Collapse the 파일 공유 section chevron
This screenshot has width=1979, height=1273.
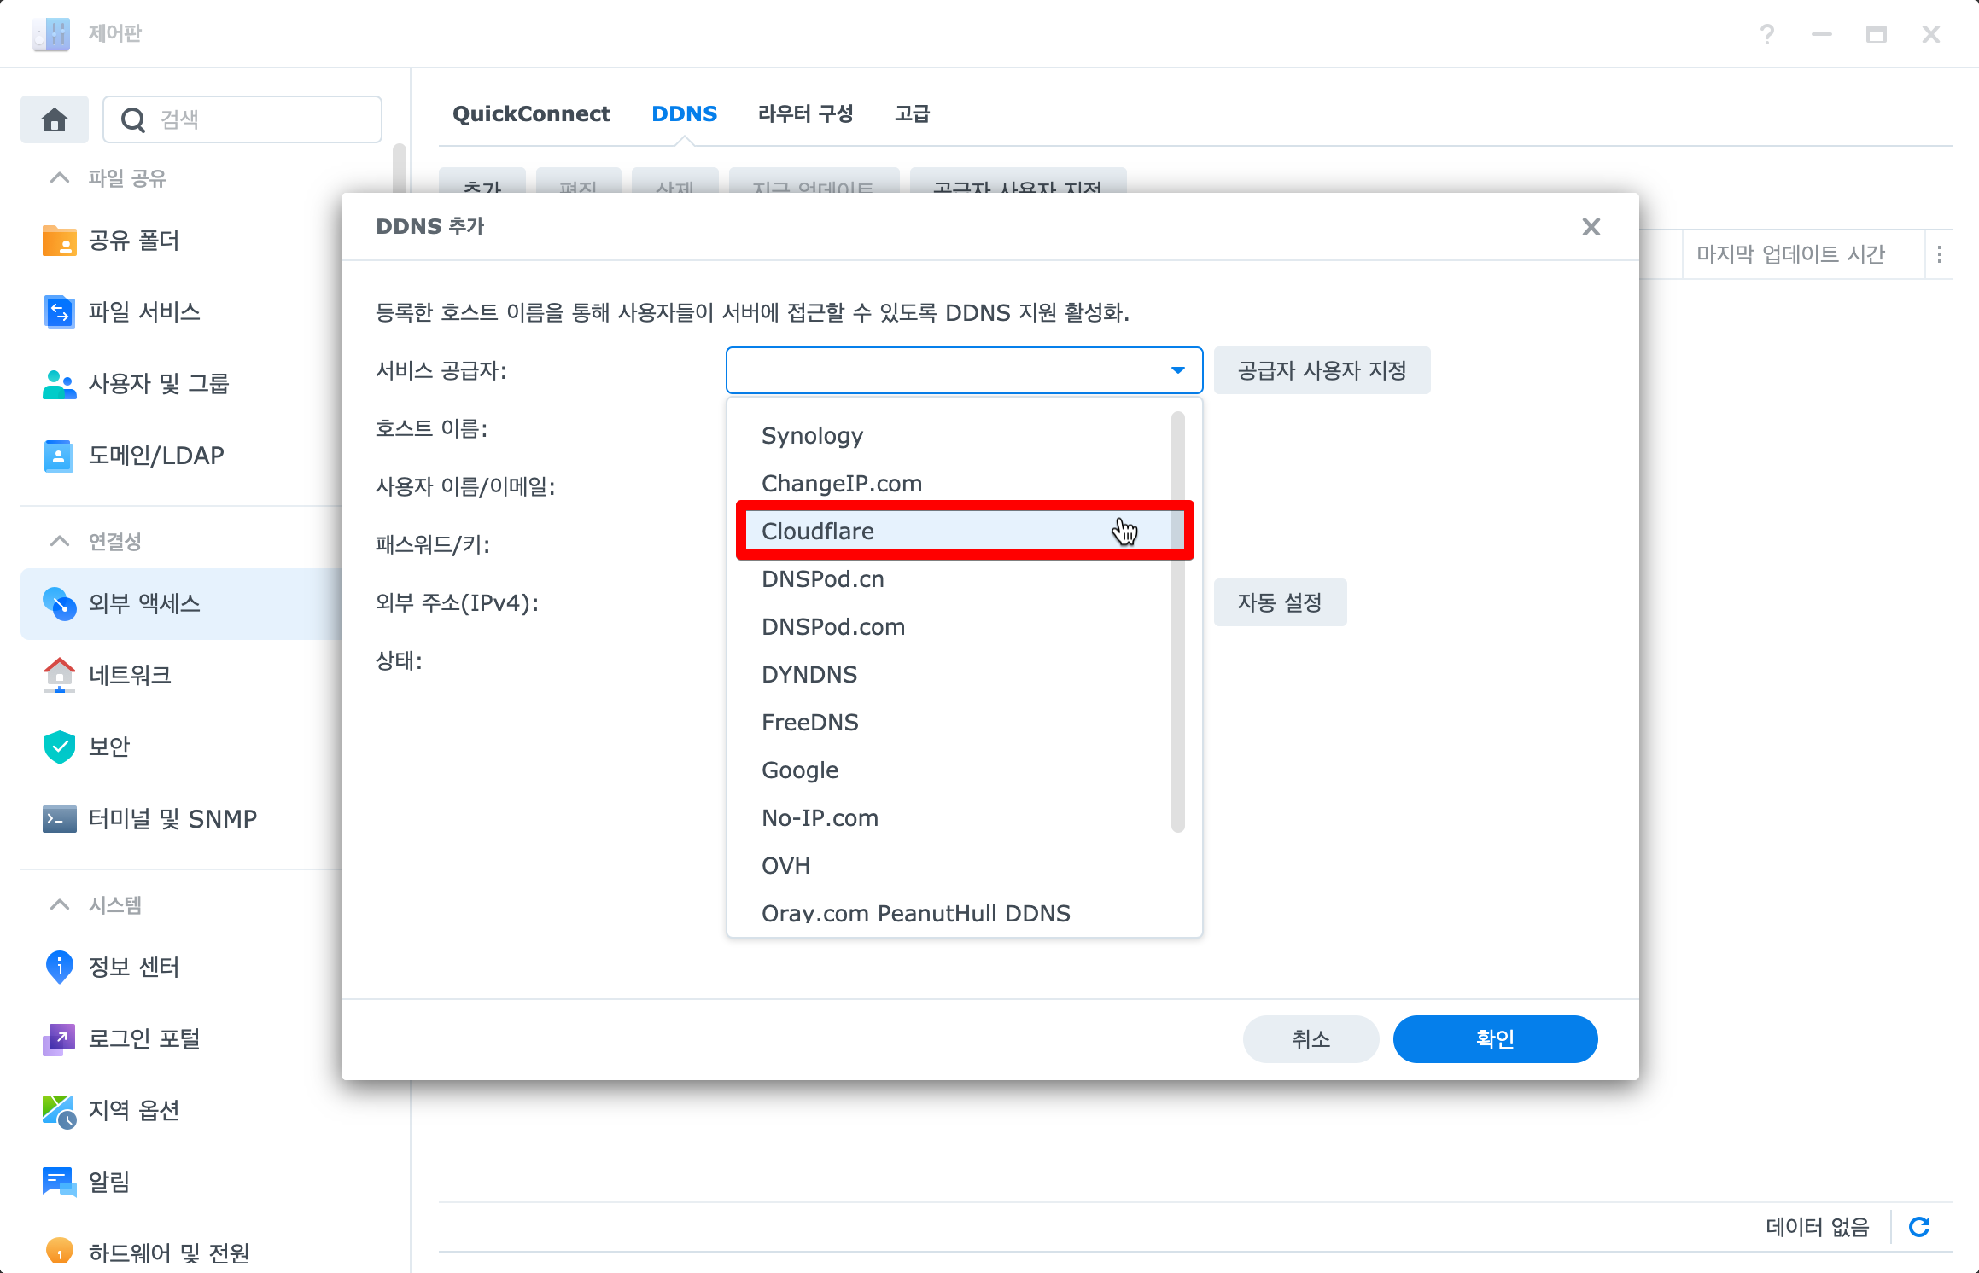59,177
